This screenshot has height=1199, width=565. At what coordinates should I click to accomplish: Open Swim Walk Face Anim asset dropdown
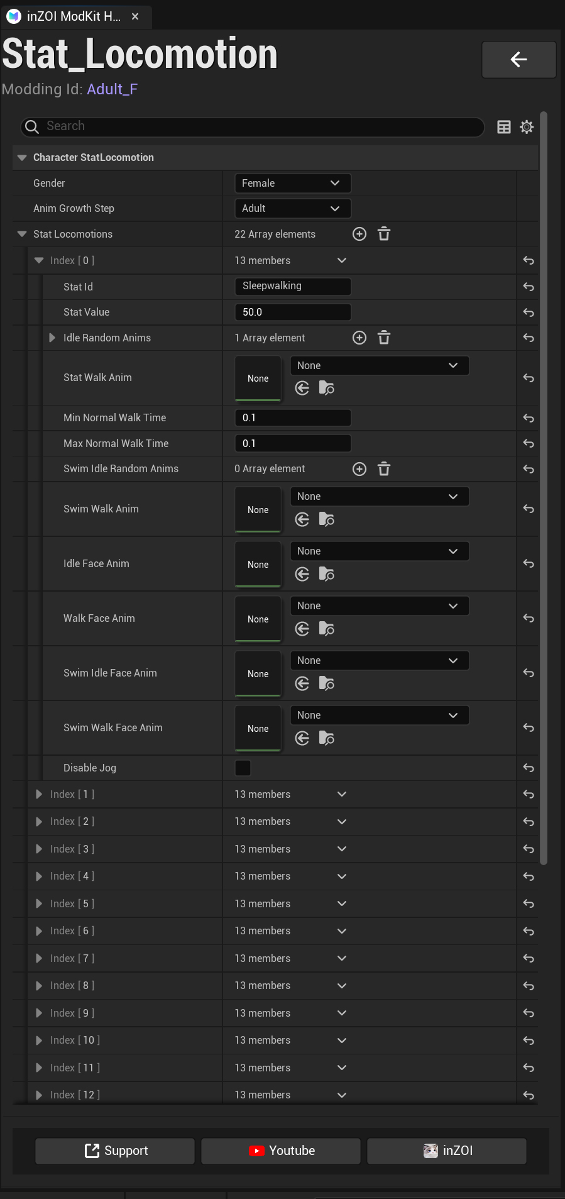[x=380, y=715]
